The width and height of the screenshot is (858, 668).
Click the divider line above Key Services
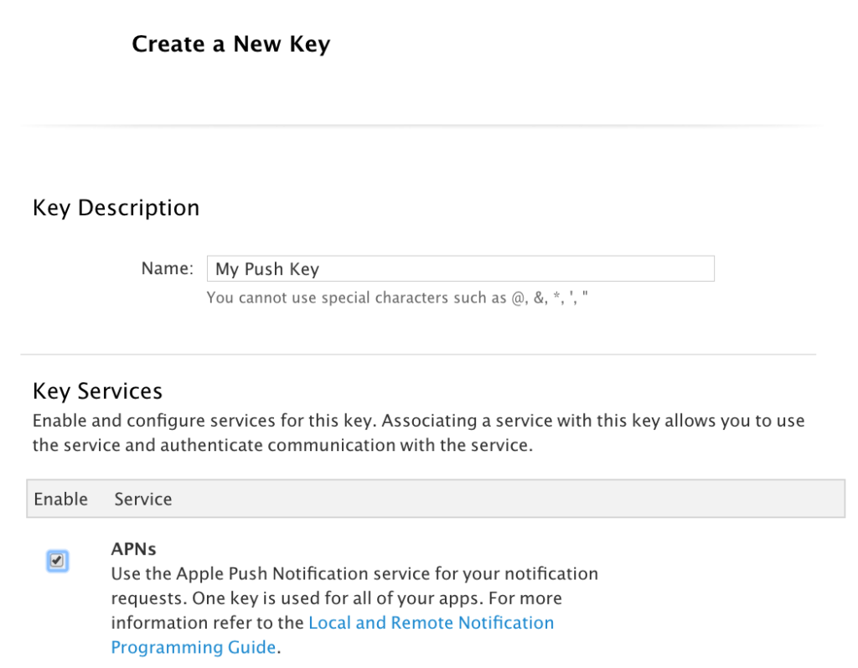click(418, 355)
